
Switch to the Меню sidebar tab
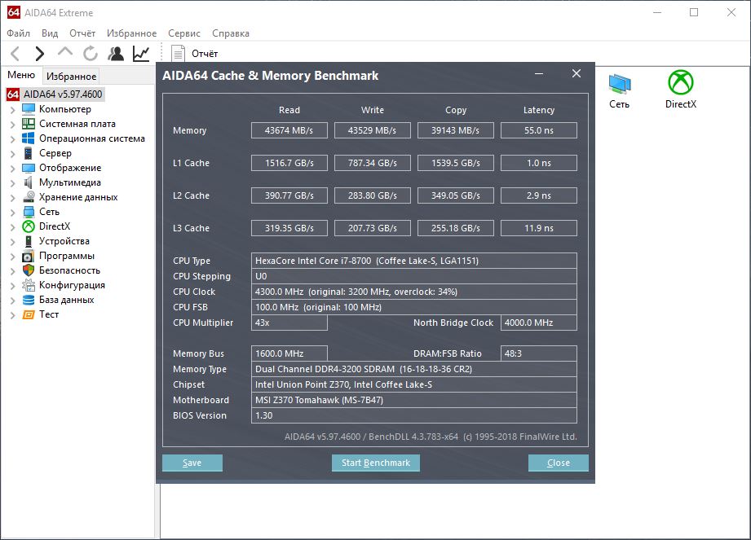tap(21, 75)
